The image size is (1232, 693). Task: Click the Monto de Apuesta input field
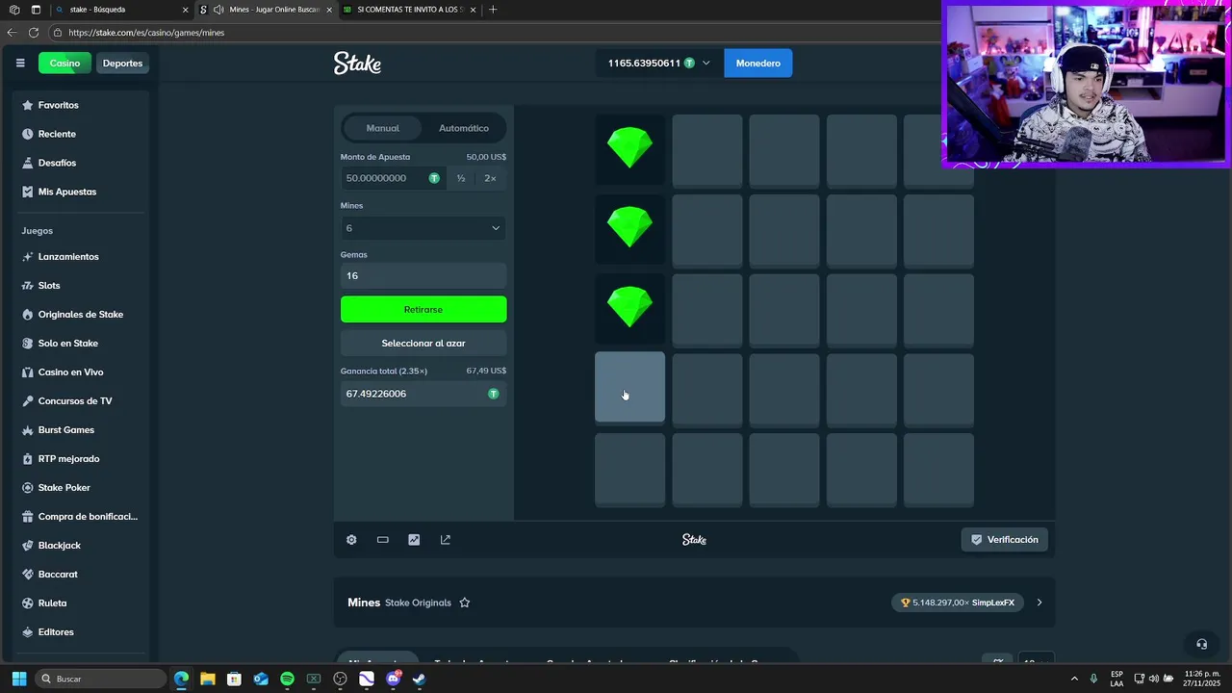pyautogui.click(x=393, y=178)
